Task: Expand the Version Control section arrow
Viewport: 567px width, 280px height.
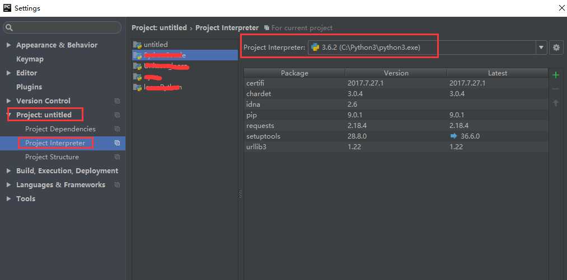Action: (9, 101)
